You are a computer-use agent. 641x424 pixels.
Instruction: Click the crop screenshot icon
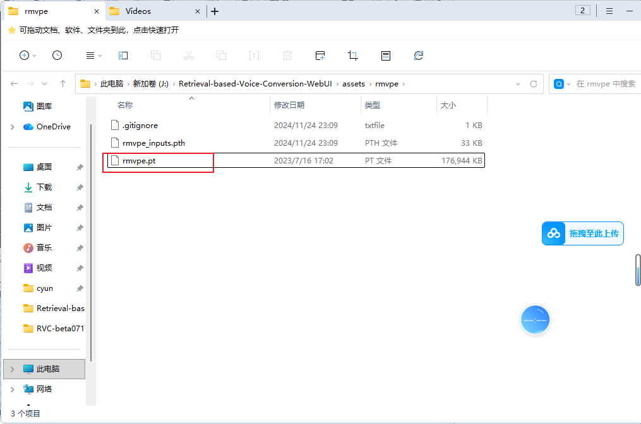[x=353, y=55]
